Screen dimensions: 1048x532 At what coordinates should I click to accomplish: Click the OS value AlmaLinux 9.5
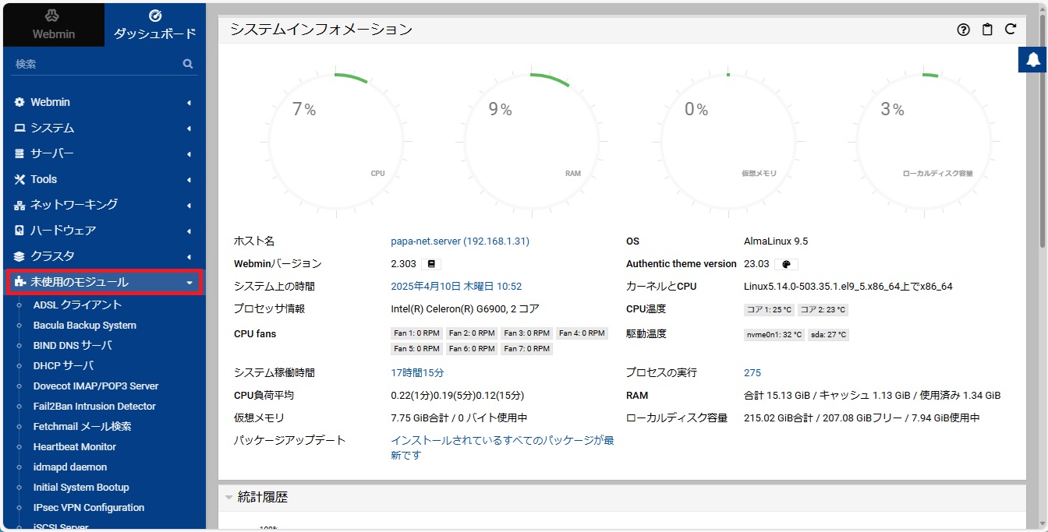click(776, 241)
